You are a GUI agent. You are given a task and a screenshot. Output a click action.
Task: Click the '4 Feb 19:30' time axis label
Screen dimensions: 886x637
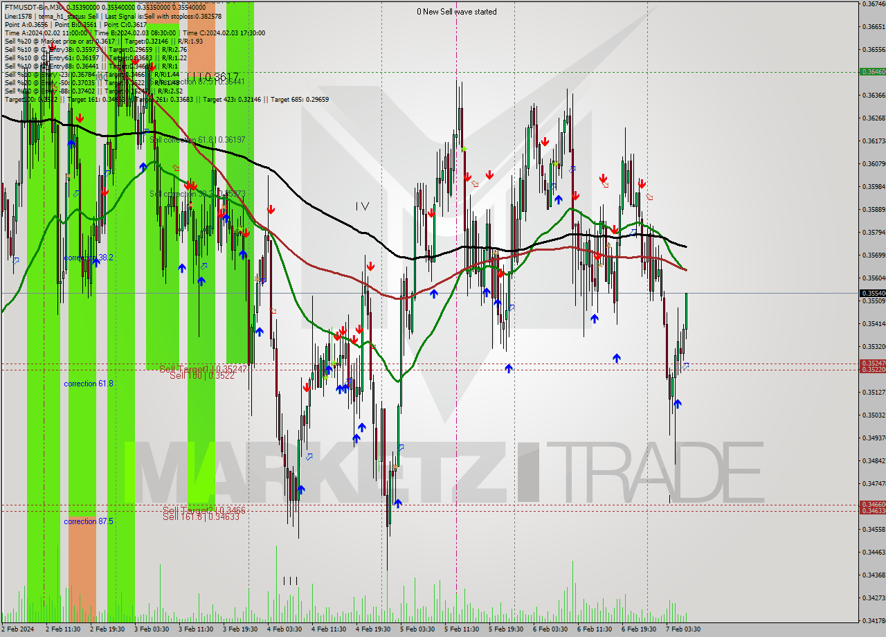[373, 629]
